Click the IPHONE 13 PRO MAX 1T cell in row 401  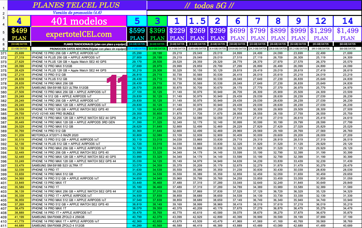click(79, 183)
